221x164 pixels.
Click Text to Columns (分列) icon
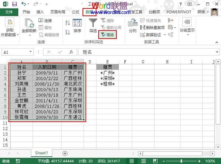pyautogui.click(x=133, y=26)
